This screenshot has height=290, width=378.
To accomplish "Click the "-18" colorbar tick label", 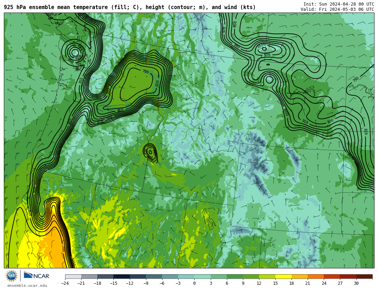I will (97, 283).
